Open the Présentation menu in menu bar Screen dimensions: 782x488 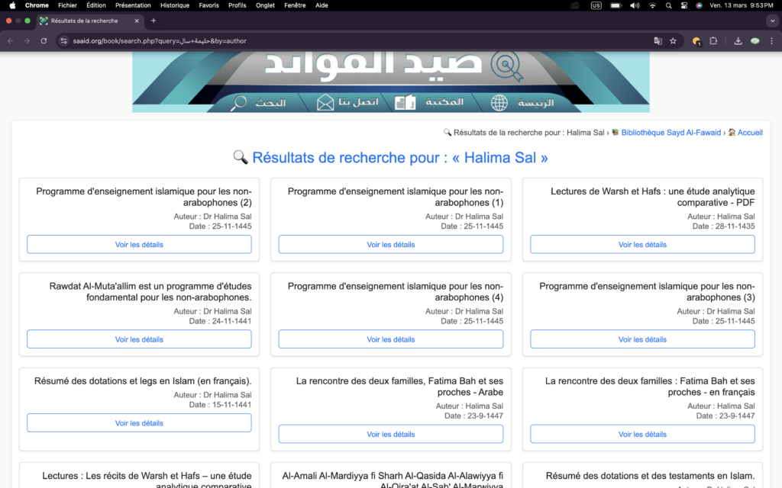[133, 5]
